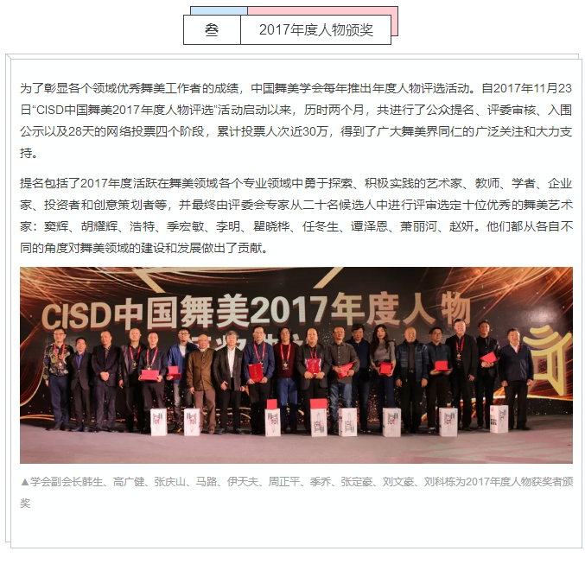The width and height of the screenshot is (585, 564).
Task: Click the name 赵妍 in winners list
Action: (461, 226)
